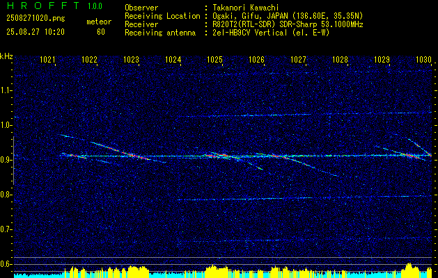The width and height of the screenshot is (438, 278).
Task: Click time marker 1027
Action: pos(298,59)
